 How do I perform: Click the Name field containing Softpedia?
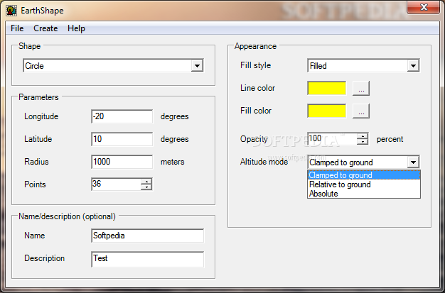tap(148, 236)
